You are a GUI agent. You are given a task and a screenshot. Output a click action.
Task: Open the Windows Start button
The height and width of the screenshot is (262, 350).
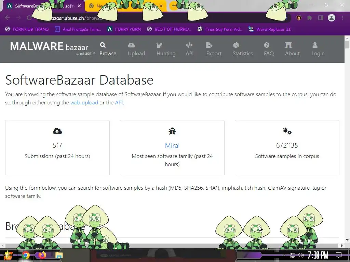click(x=9, y=255)
